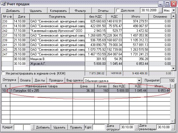178x133 pixels.
Task: Click the Править button at bottom
Action: (x=76, y=127)
